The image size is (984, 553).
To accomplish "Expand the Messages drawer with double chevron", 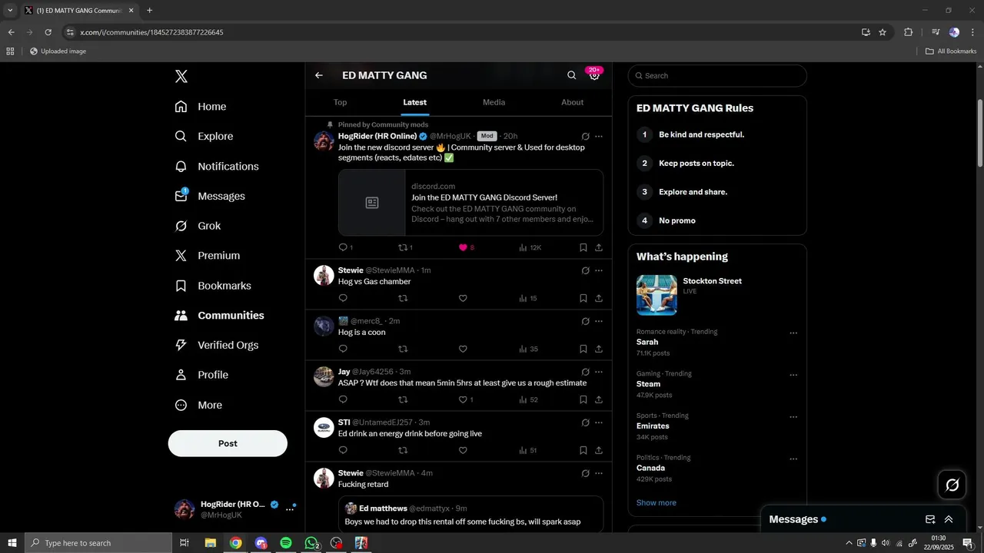I will (949, 519).
